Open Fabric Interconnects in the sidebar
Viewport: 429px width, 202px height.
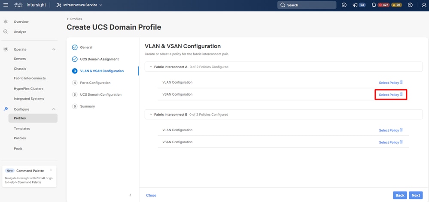30,78
